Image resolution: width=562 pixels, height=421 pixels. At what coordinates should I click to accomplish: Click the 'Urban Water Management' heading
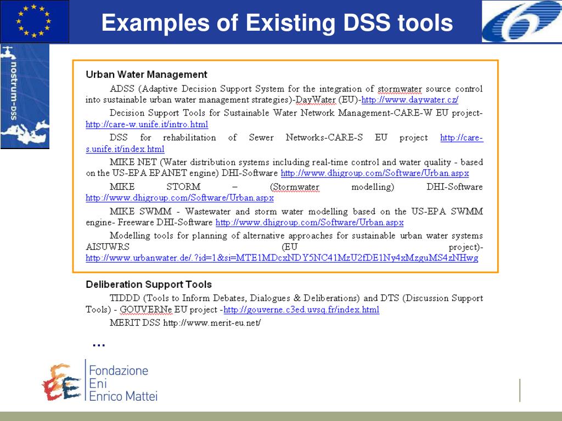coord(146,75)
